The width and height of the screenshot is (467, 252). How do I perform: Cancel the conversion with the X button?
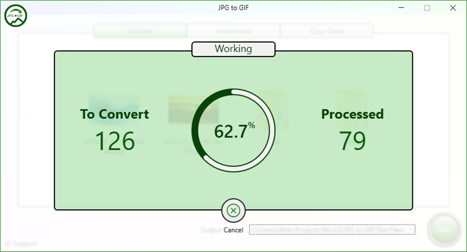233,210
